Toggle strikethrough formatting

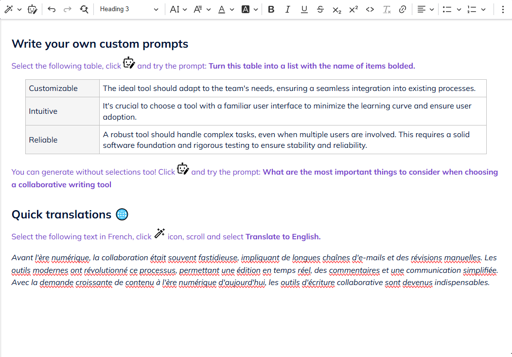coord(320,9)
